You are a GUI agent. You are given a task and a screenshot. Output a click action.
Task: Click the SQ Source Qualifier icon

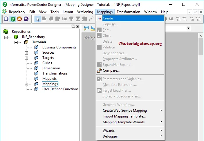[171, 19]
